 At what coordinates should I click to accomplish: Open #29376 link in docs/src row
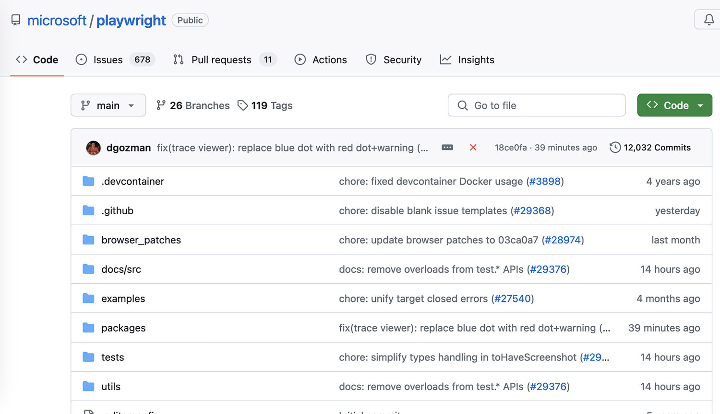(x=548, y=269)
